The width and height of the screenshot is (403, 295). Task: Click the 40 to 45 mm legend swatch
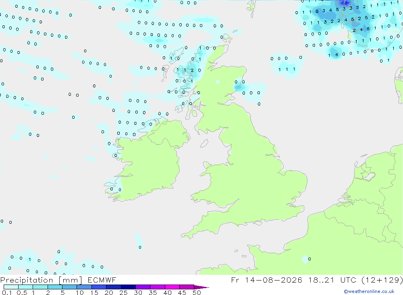(x=172, y=287)
